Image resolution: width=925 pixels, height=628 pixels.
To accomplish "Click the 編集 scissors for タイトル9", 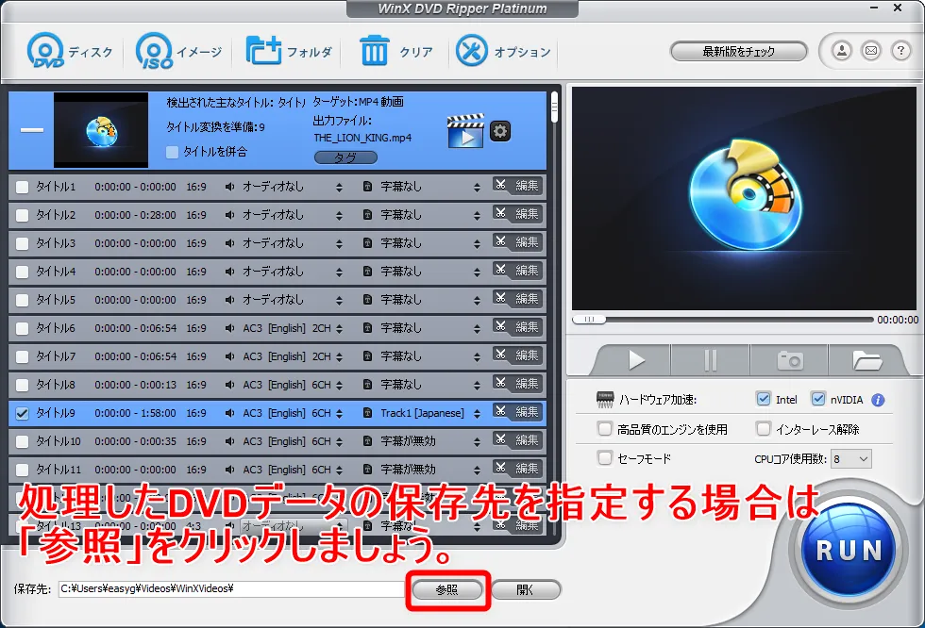I will 517,412.
